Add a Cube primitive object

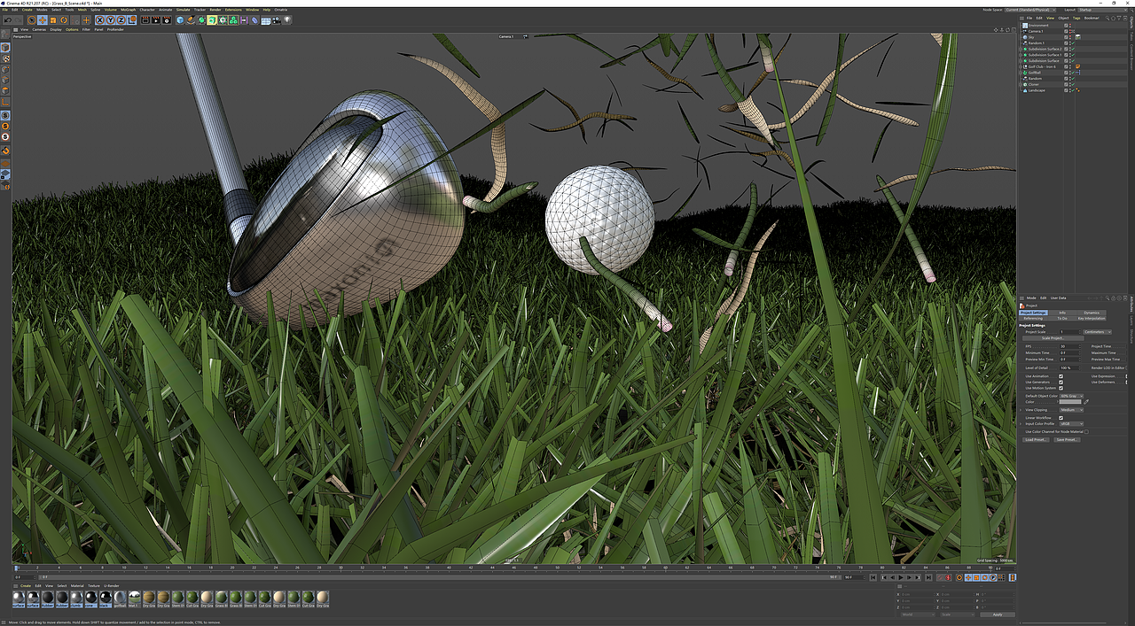[180, 19]
